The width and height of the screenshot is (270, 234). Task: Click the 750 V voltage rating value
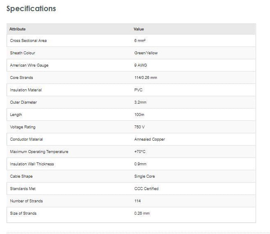[140, 127]
